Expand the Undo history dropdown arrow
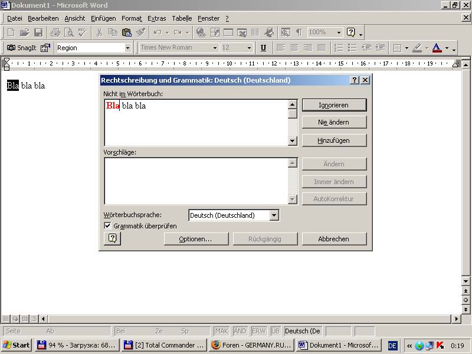Image resolution: width=472 pixels, height=354 pixels. 167,32
